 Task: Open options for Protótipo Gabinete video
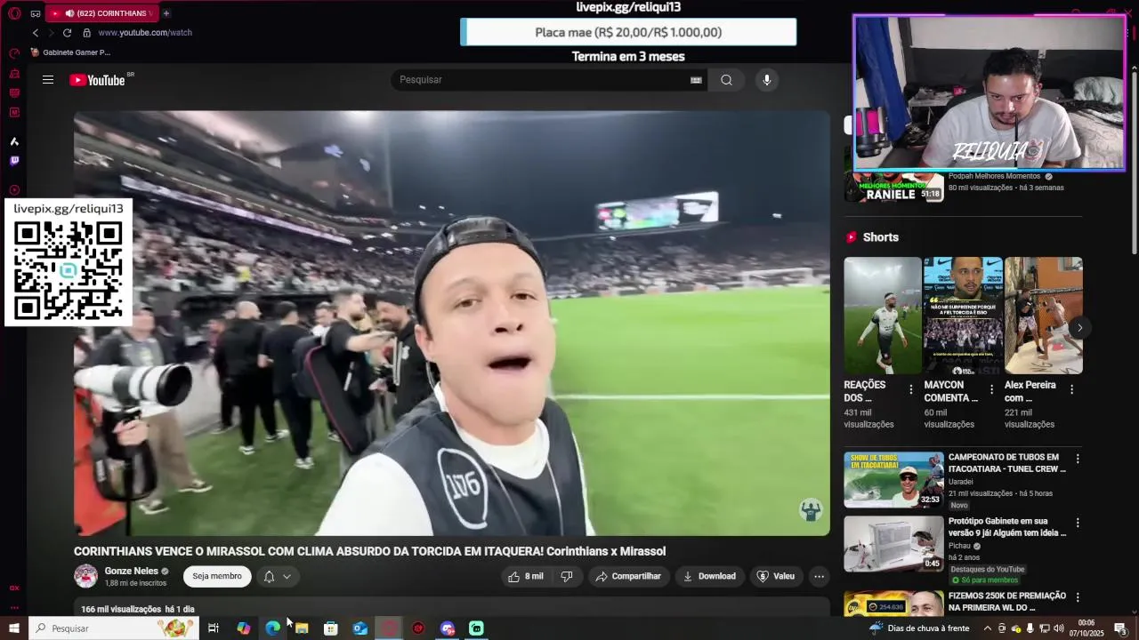click(1078, 524)
